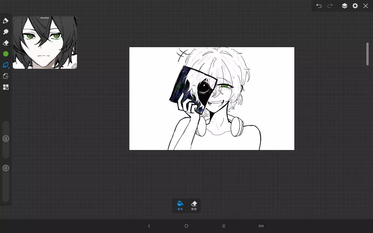Select the highlighted blue fill shape tool
This screenshot has height=233, width=373.
(x=6, y=65)
